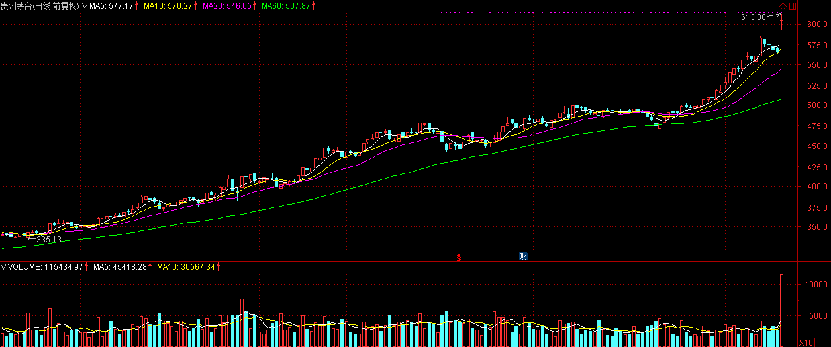Click the 335.13 low price annotation

pos(49,239)
